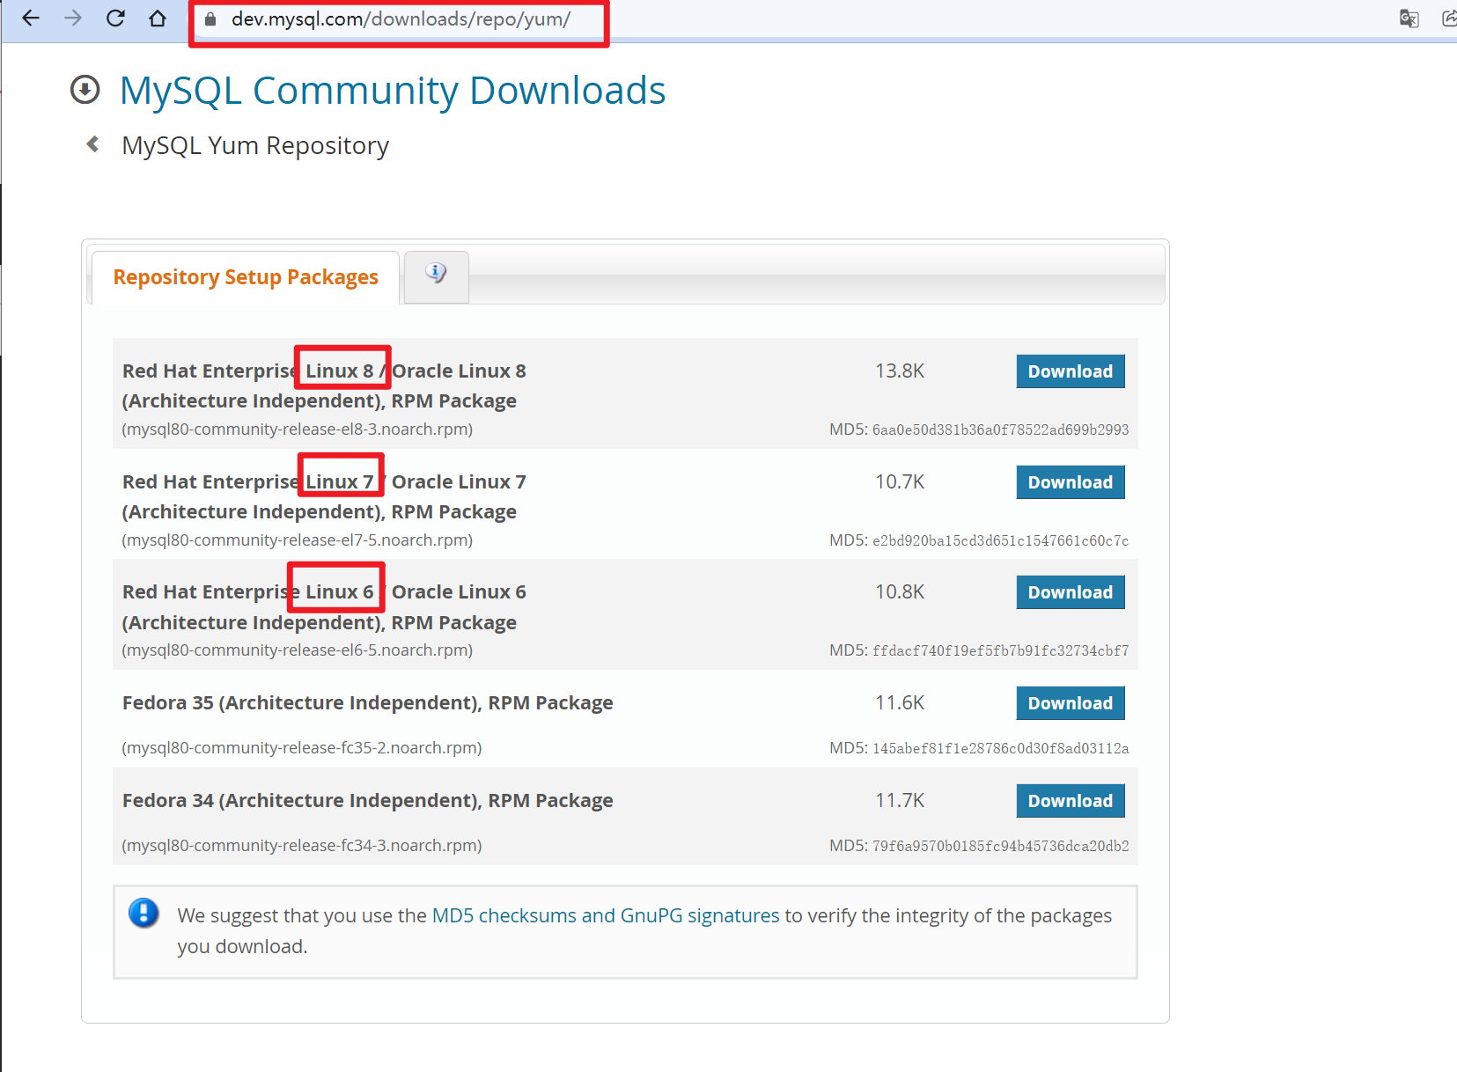
Task: Click the MySQL Community Downloads heading link
Action: point(392,91)
